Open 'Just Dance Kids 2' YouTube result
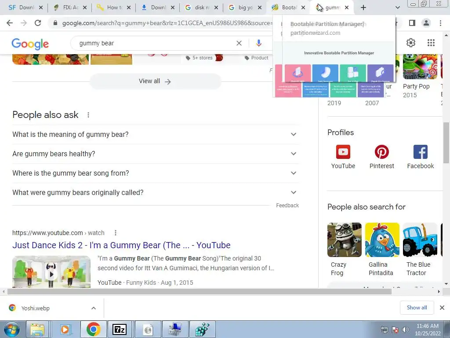 tap(121, 245)
